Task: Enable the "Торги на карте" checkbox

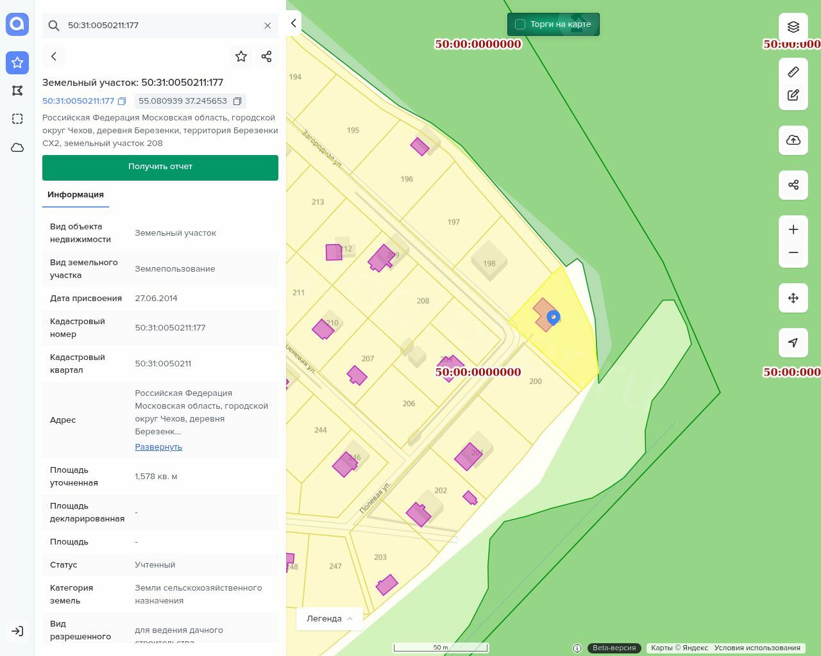Action: coord(520,24)
